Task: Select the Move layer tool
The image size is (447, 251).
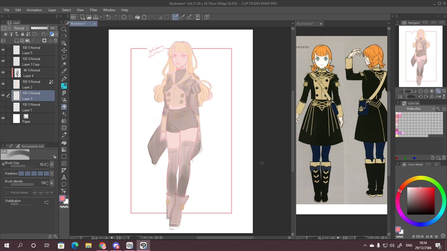Action: 64,50
